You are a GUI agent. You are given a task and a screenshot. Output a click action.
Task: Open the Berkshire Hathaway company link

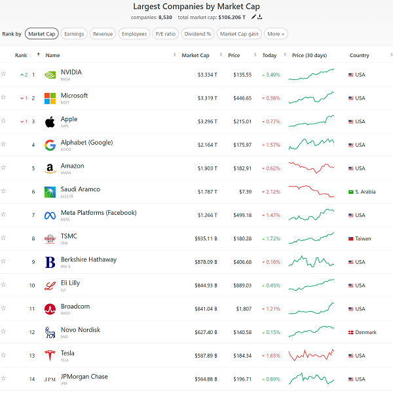coord(88,259)
